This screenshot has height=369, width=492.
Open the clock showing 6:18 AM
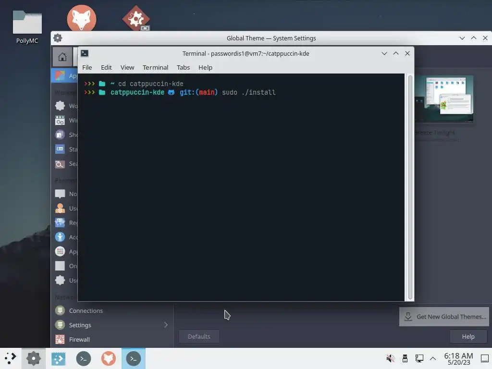click(459, 358)
